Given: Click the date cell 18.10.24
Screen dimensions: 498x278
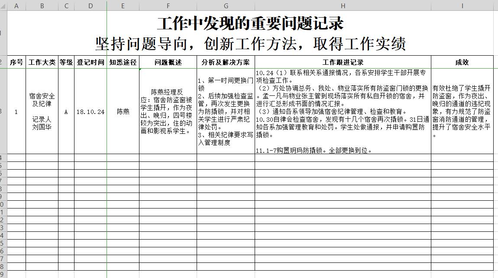Looking at the screenshot, I should pos(91,111).
